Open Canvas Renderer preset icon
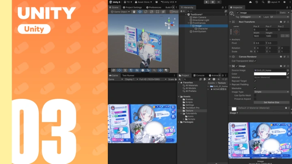The image size is (292, 164). coord(285,57)
